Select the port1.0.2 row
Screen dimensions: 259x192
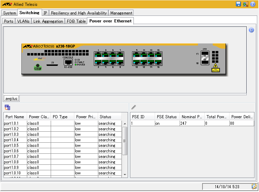[x=63, y=129]
